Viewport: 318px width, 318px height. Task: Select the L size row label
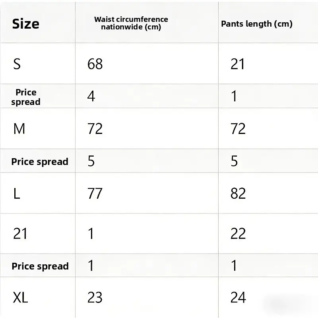[x=17, y=194]
